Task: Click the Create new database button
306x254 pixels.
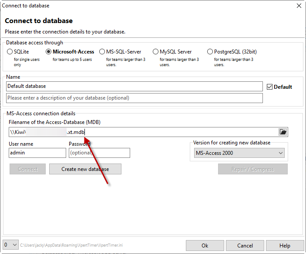Action: (85, 169)
